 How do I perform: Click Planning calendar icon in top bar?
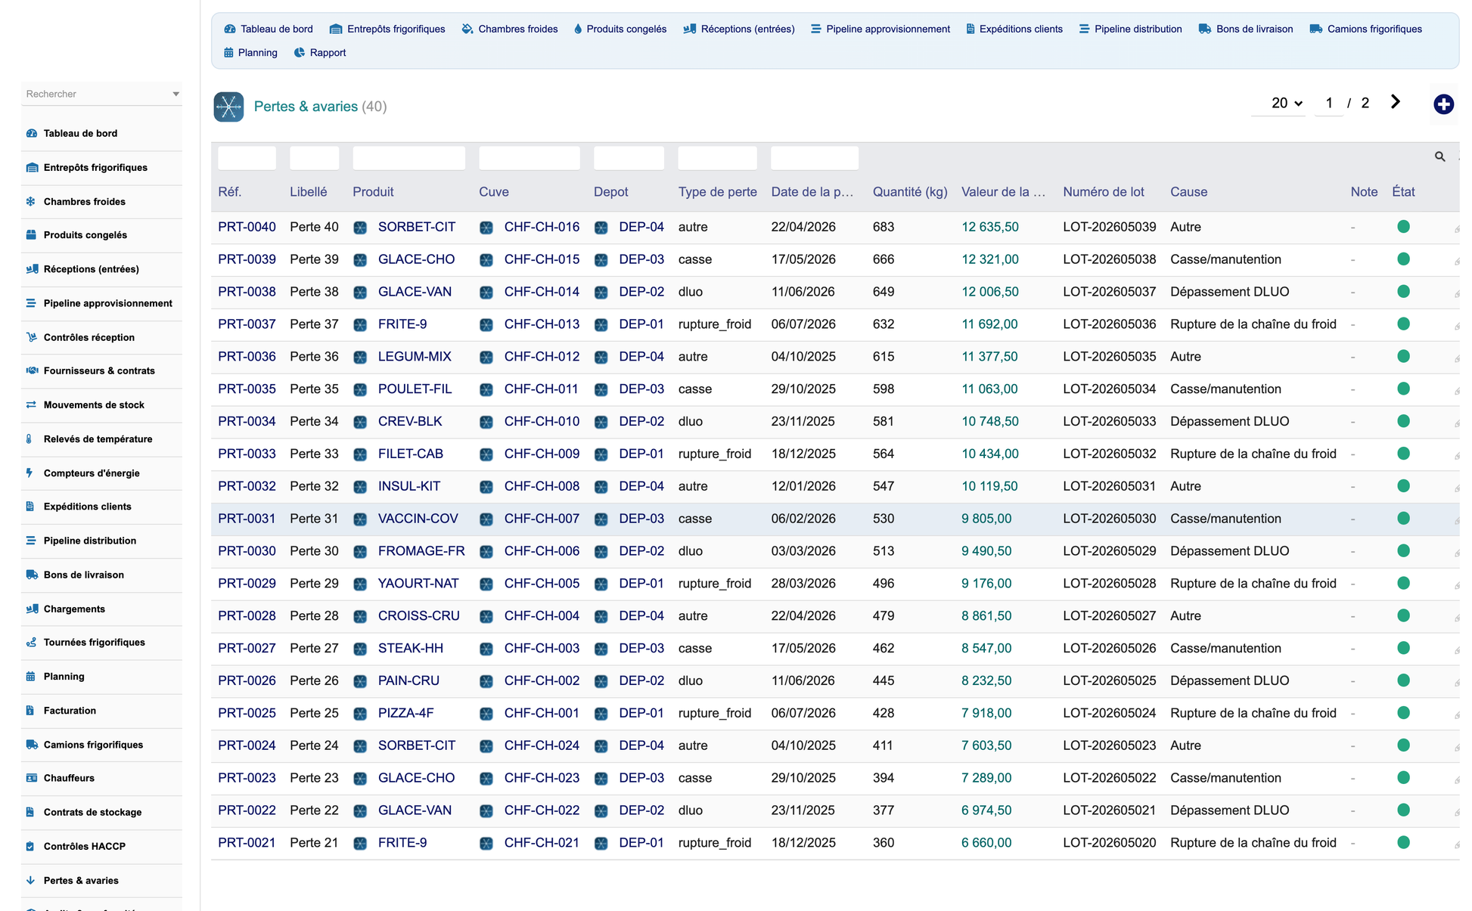pyautogui.click(x=228, y=52)
